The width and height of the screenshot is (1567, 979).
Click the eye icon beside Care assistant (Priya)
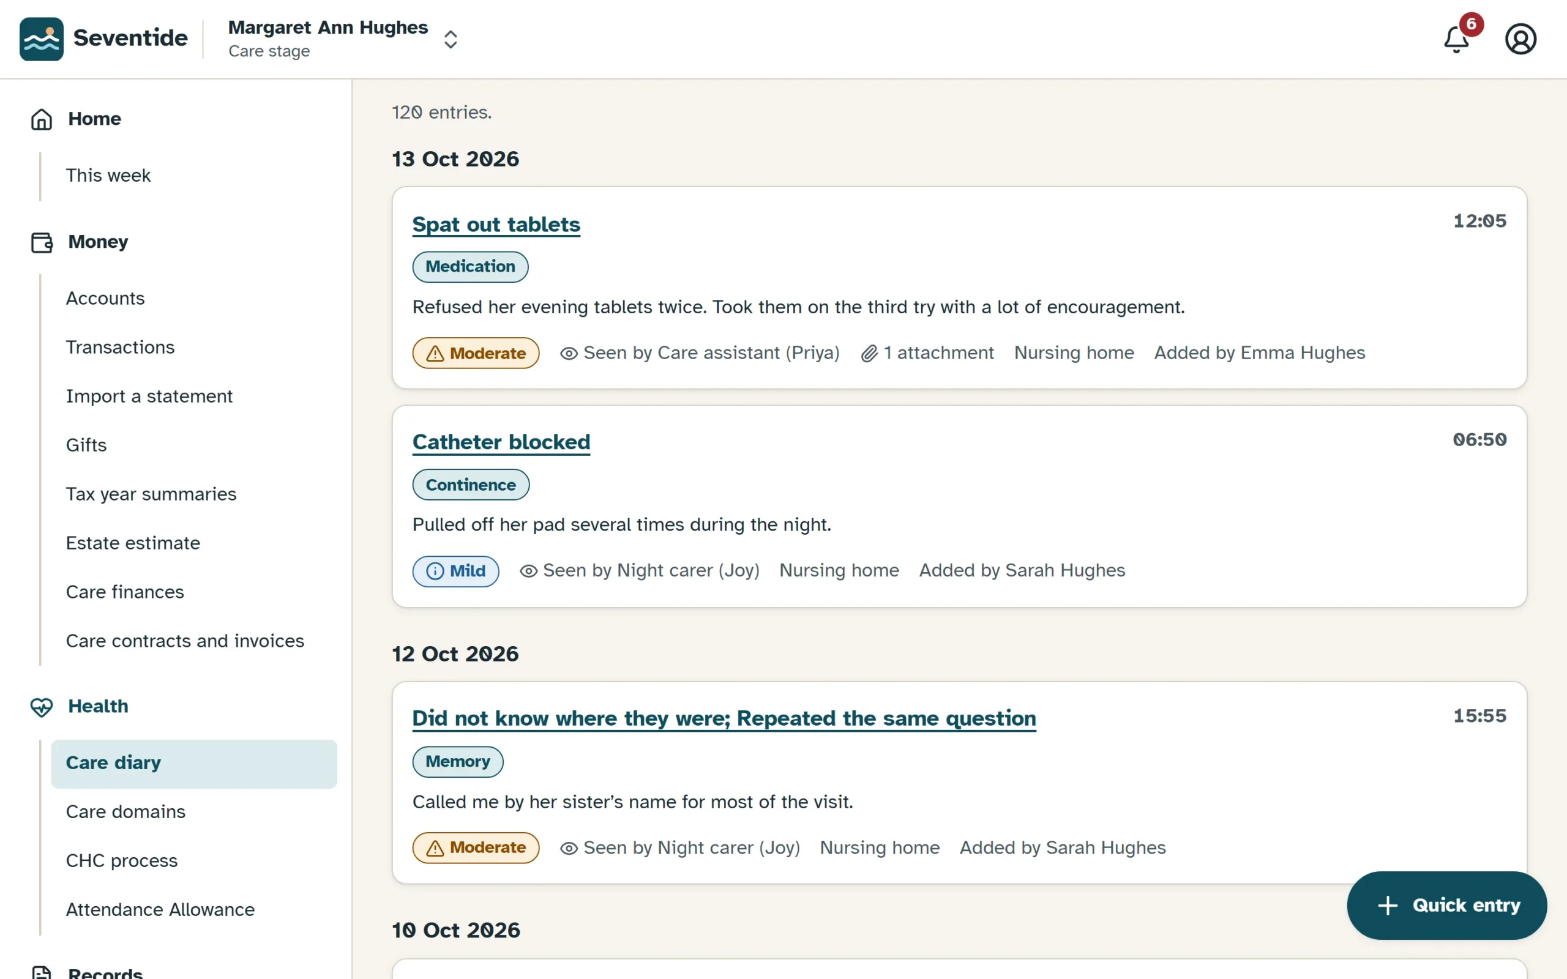point(569,354)
